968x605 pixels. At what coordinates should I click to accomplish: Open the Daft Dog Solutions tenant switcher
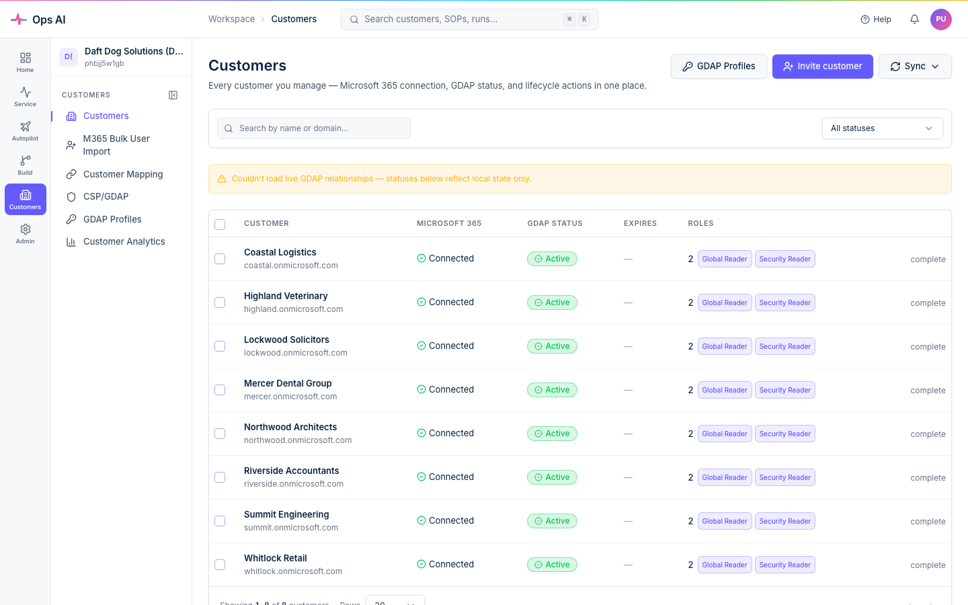point(122,57)
